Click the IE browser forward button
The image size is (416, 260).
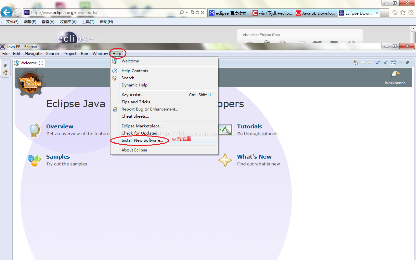[x=18, y=13]
